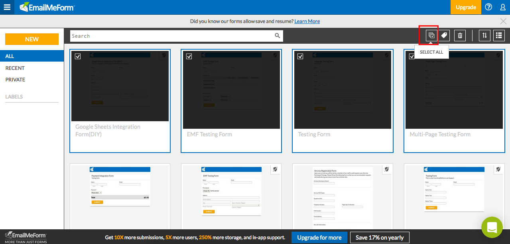Image resolution: width=510 pixels, height=244 pixels.
Task: Open the Aircrew Registration Form thumbnail
Action: pyautogui.click(x=343, y=197)
